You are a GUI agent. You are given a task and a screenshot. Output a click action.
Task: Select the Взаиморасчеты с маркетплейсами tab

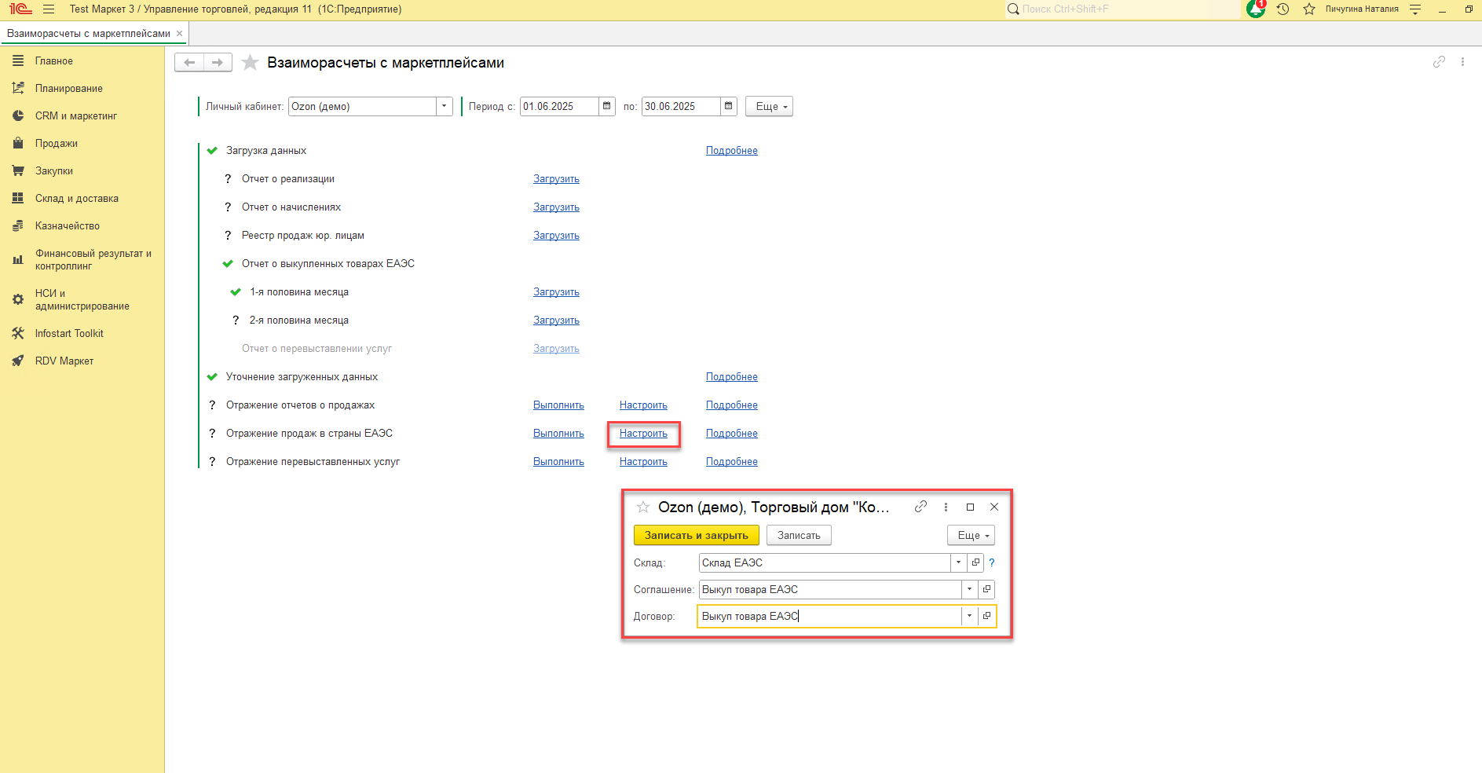click(x=89, y=34)
